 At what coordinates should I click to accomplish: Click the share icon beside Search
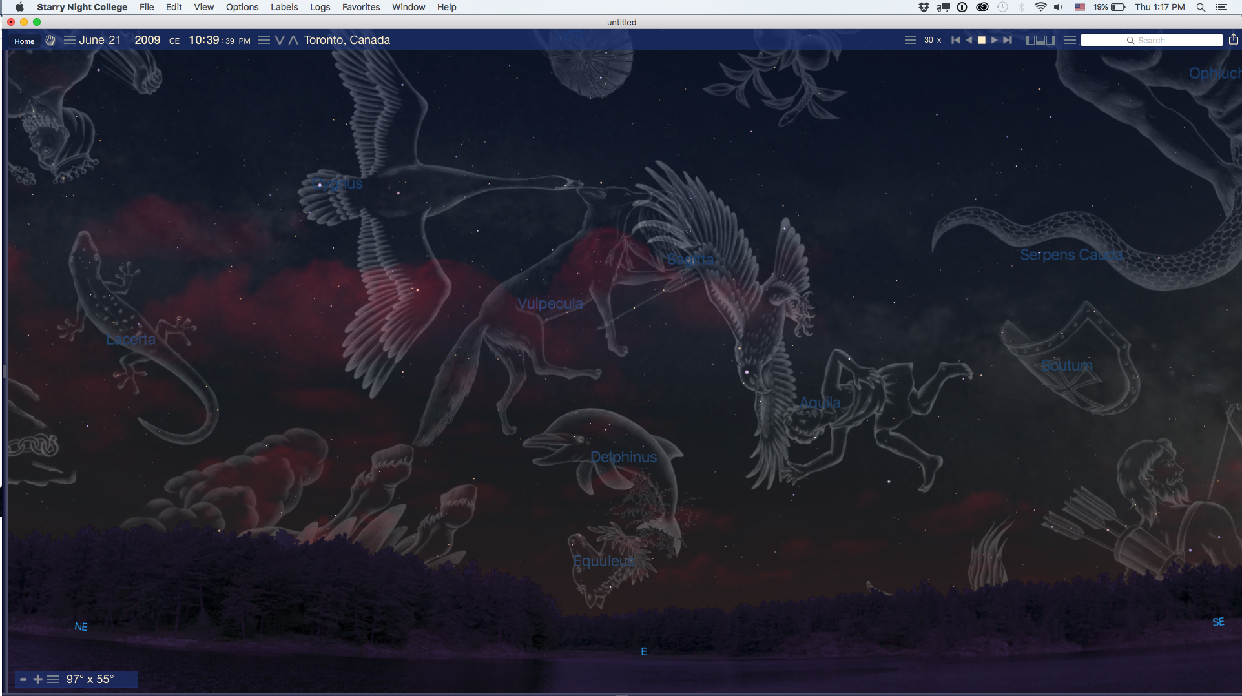1233,40
